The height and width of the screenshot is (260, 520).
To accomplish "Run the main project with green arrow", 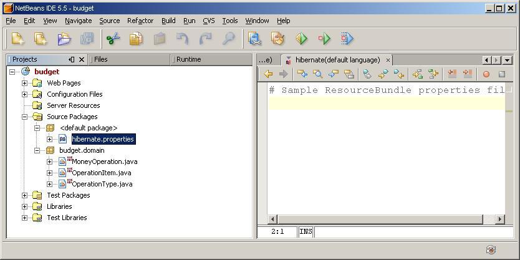I will (301, 39).
